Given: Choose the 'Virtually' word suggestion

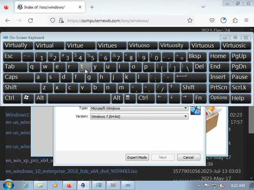Looking at the screenshot, I should pyautogui.click(x=18, y=46).
